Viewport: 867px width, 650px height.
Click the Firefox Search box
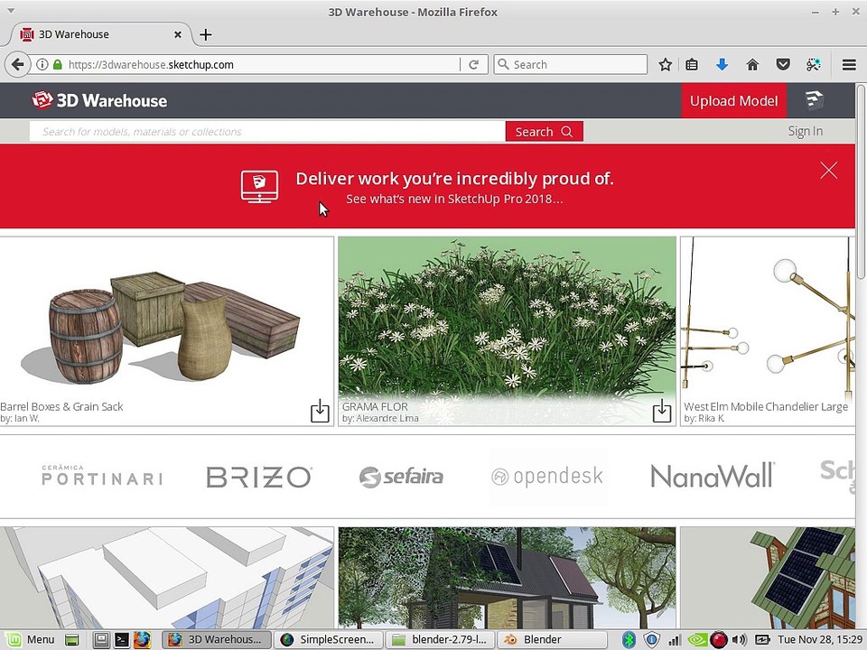click(x=571, y=65)
